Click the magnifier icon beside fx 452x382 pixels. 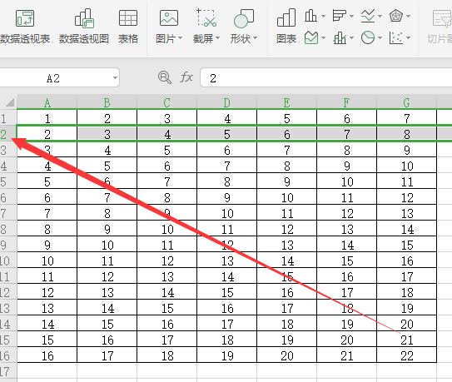tap(164, 77)
